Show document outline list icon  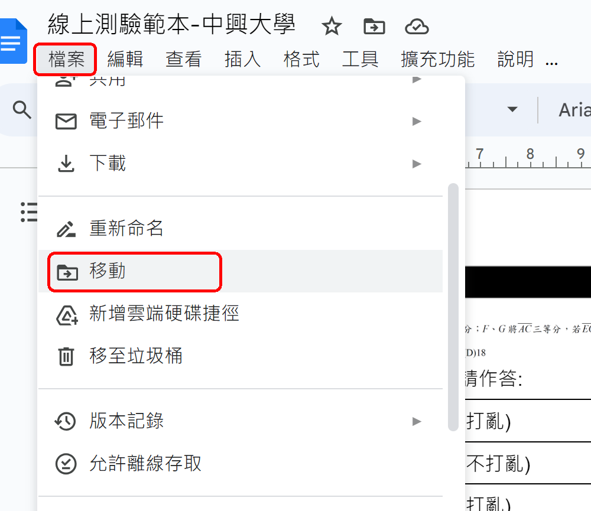[28, 212]
